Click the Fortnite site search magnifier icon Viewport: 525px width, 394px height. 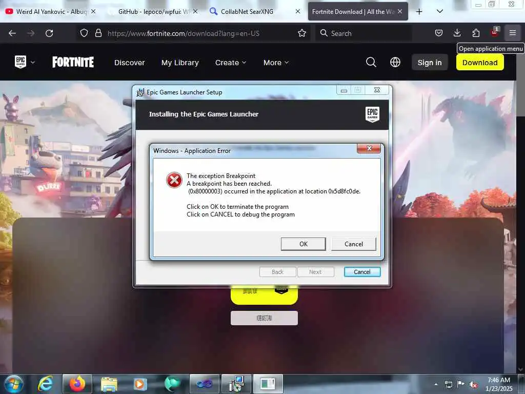(371, 62)
